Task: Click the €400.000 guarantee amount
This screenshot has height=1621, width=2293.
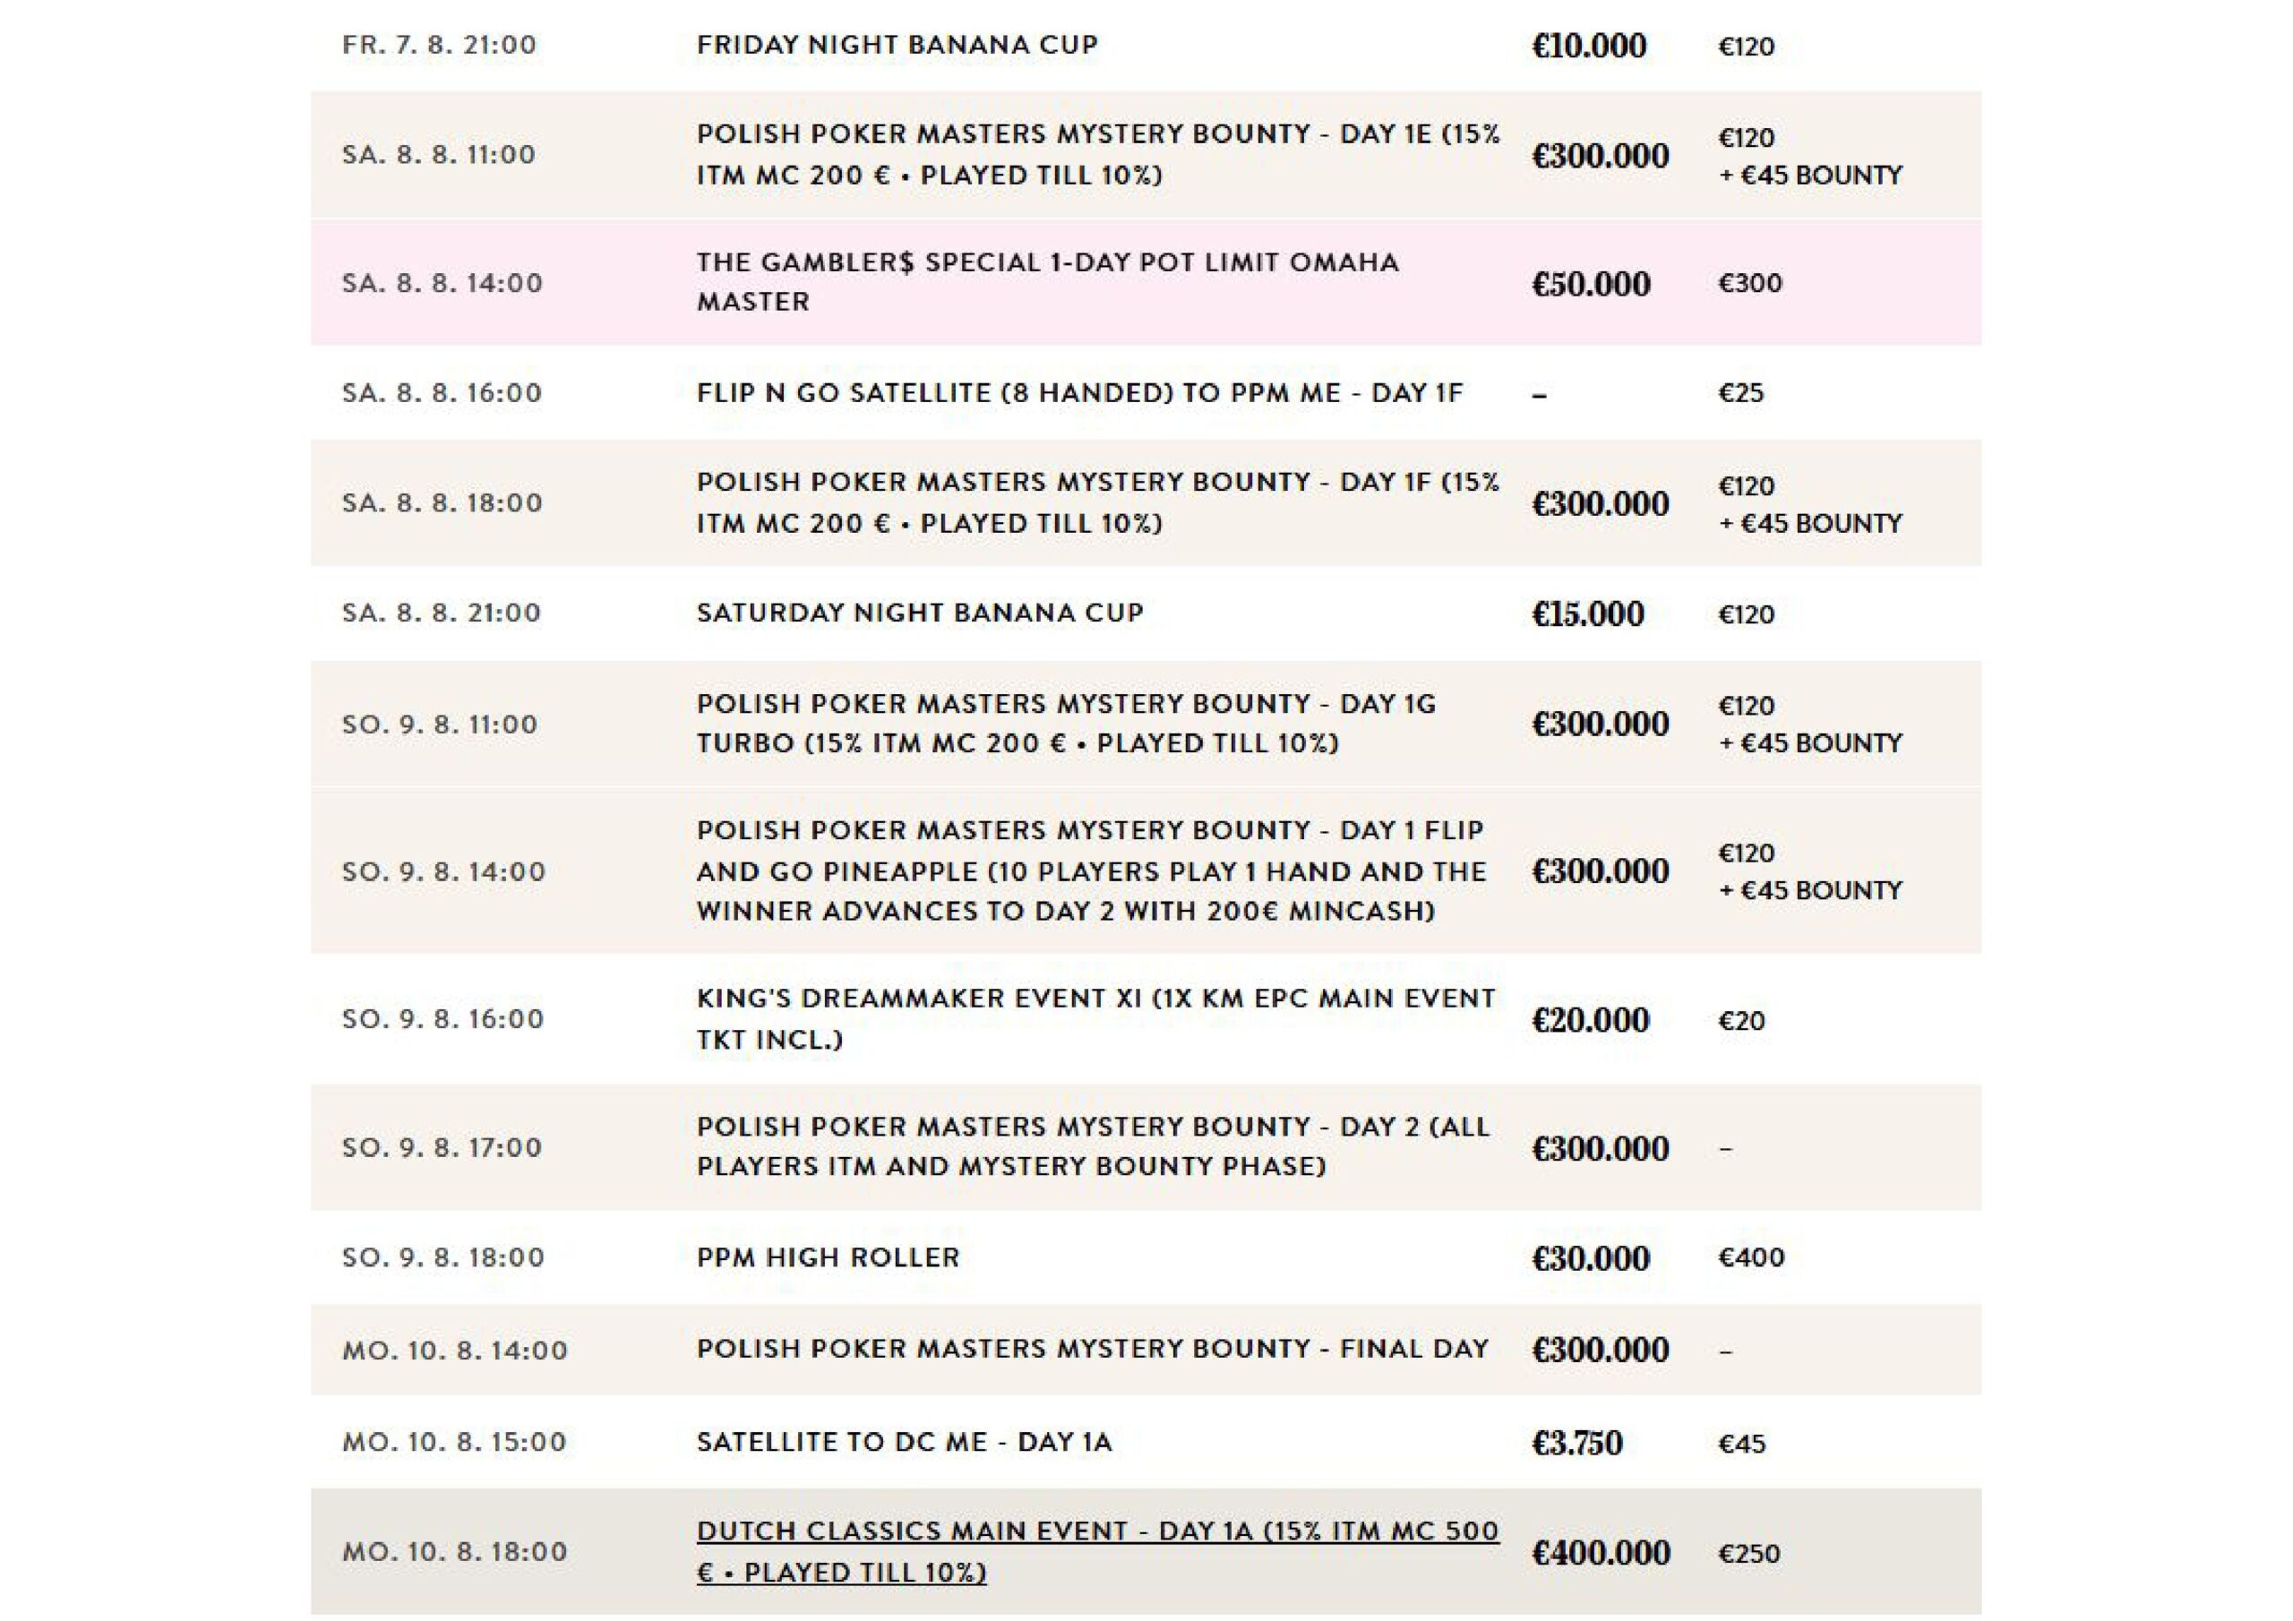Action: (1601, 1553)
